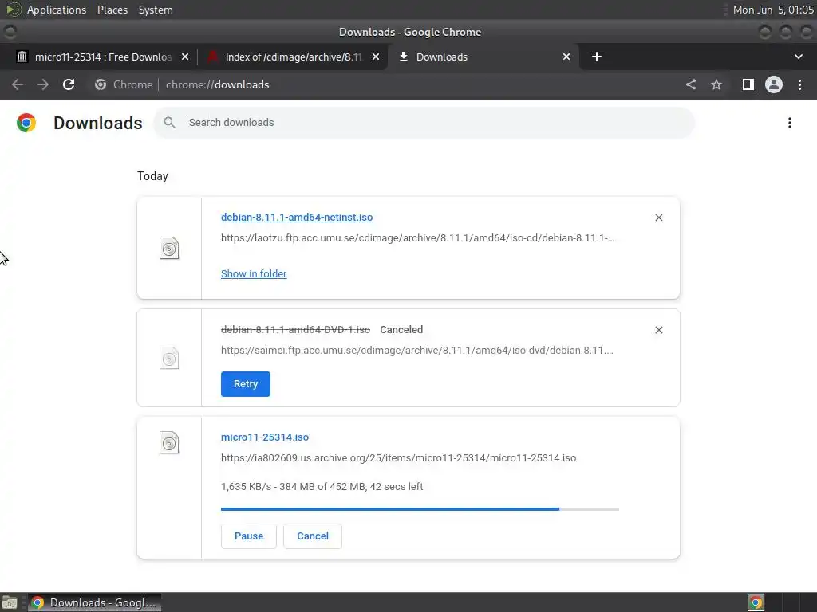
Task: Open a new tab with the plus icon
Action: coord(597,57)
